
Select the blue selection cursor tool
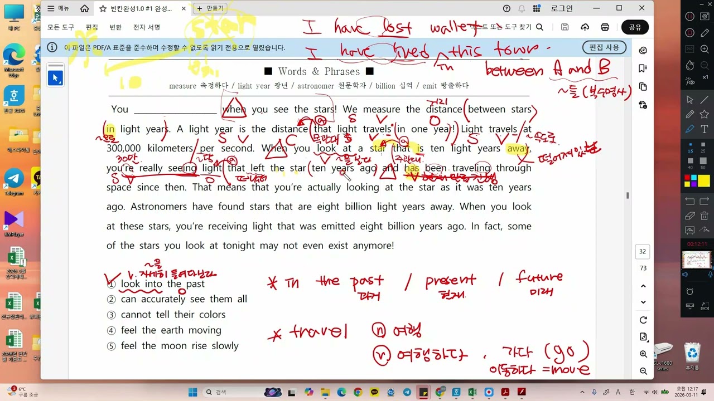(55, 79)
